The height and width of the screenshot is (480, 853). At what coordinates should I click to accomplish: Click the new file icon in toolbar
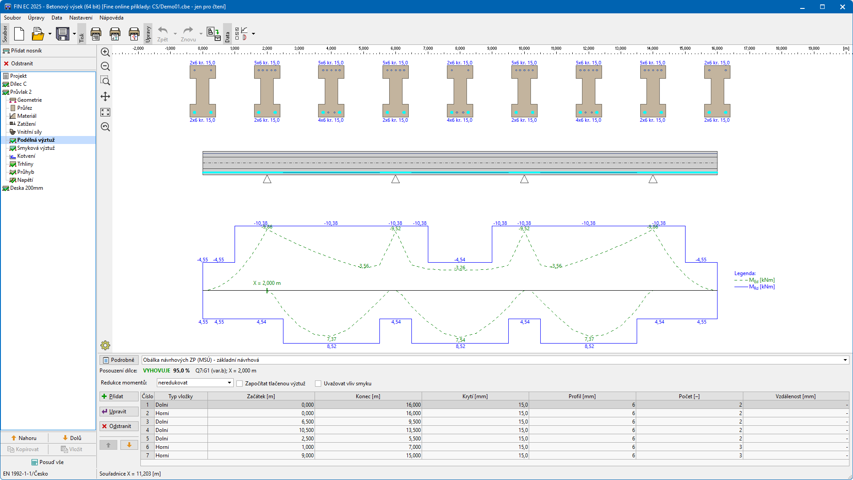pyautogui.click(x=19, y=34)
